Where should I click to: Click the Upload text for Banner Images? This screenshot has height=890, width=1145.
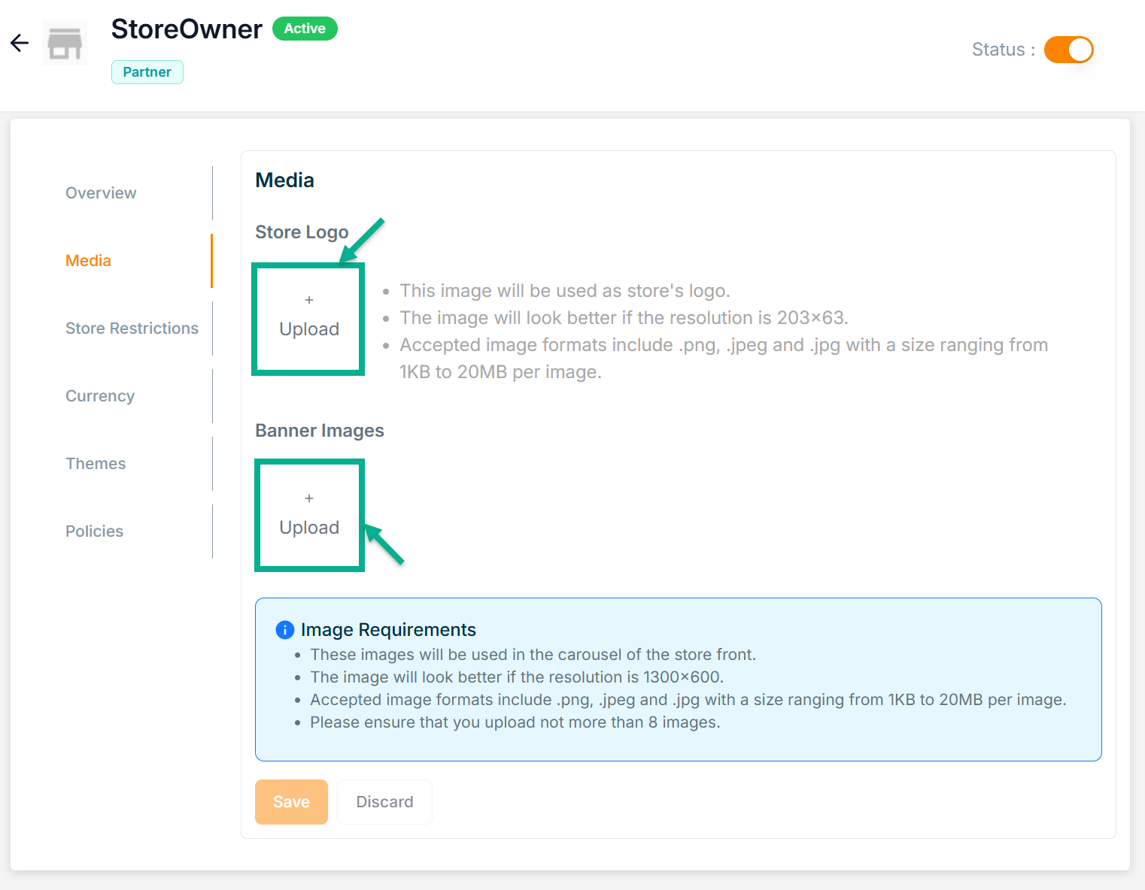click(309, 528)
